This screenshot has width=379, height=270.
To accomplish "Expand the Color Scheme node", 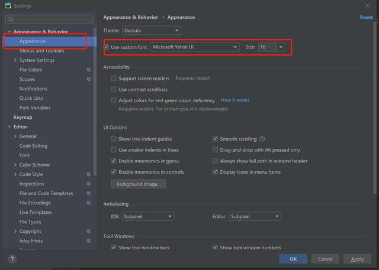I will tap(15, 165).
